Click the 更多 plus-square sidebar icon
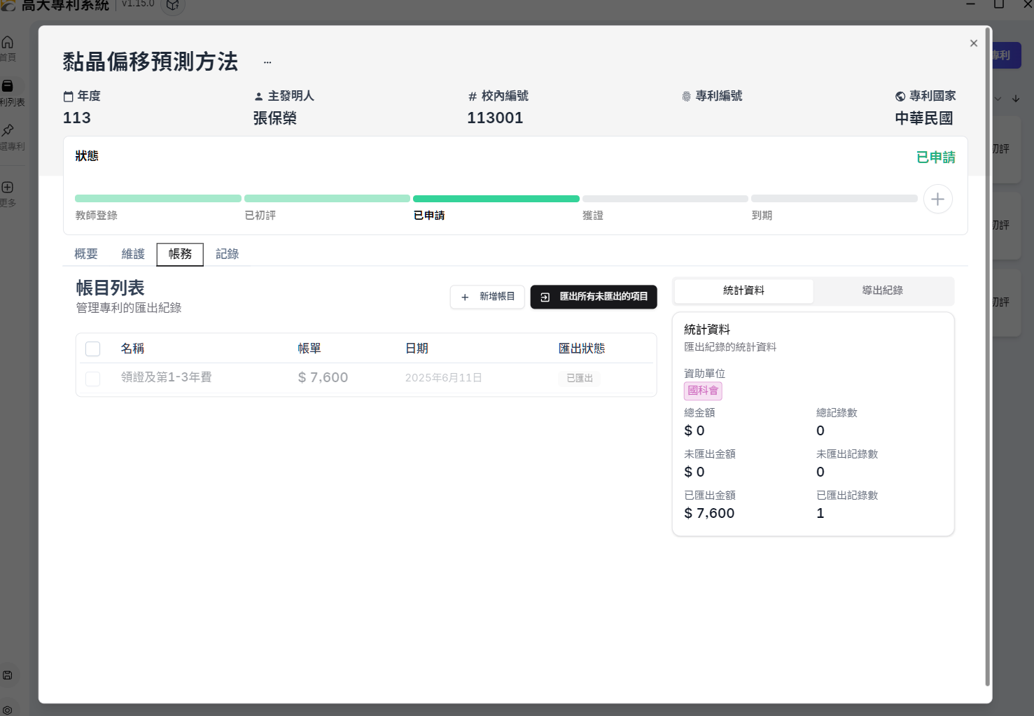The image size is (1034, 716). [8, 188]
